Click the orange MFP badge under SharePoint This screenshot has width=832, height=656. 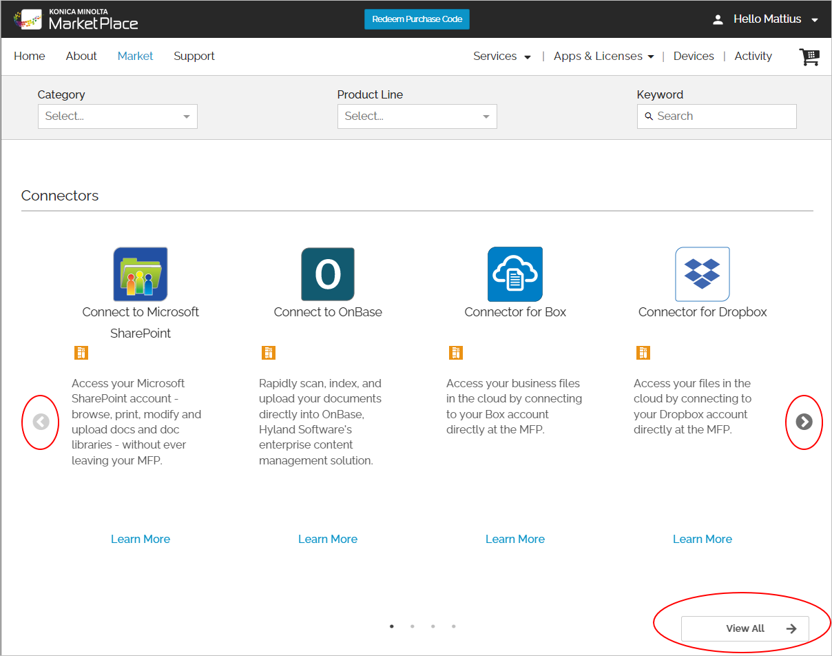tap(81, 353)
